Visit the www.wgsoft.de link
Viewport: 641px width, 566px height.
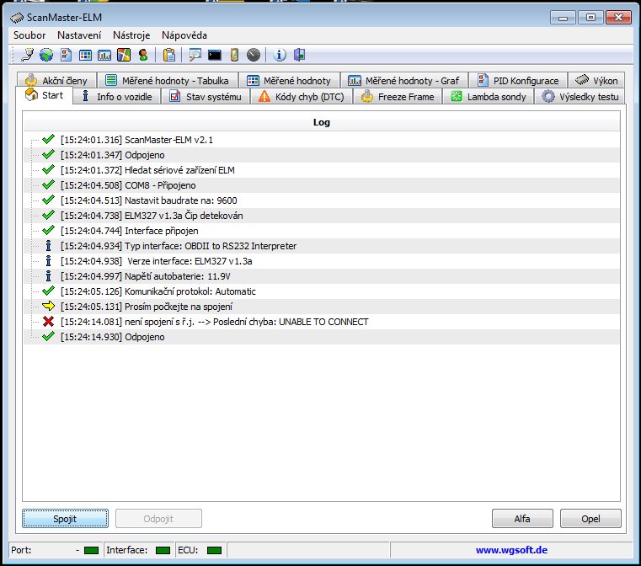tap(512, 550)
